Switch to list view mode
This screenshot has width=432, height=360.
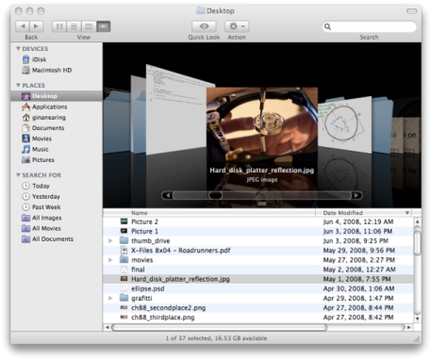point(74,26)
